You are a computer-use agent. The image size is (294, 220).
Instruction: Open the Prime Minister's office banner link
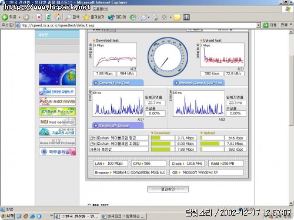tap(57, 151)
